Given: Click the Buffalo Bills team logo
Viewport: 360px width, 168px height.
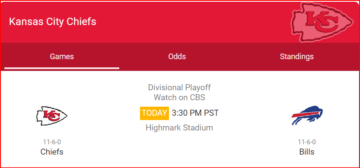Looking at the screenshot, I should click(307, 115).
